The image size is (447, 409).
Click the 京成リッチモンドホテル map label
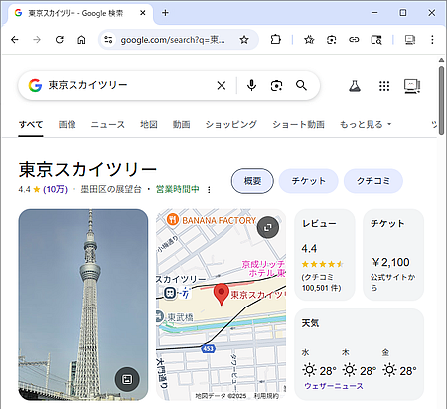coord(264,269)
